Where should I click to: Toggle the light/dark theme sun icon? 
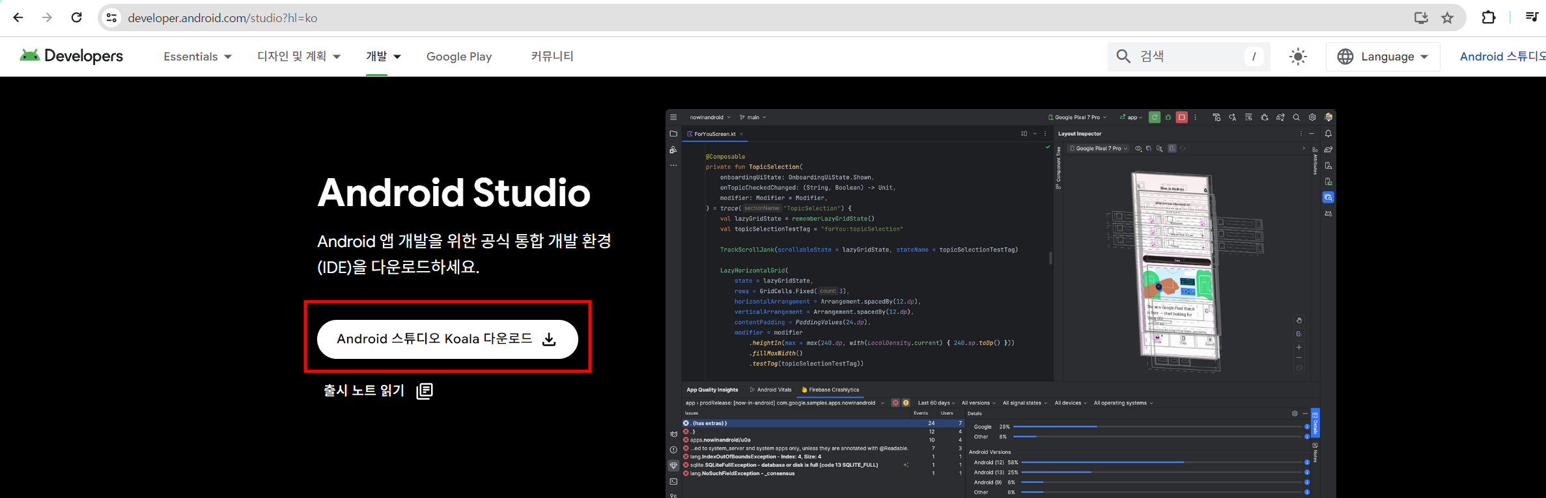coord(1298,57)
